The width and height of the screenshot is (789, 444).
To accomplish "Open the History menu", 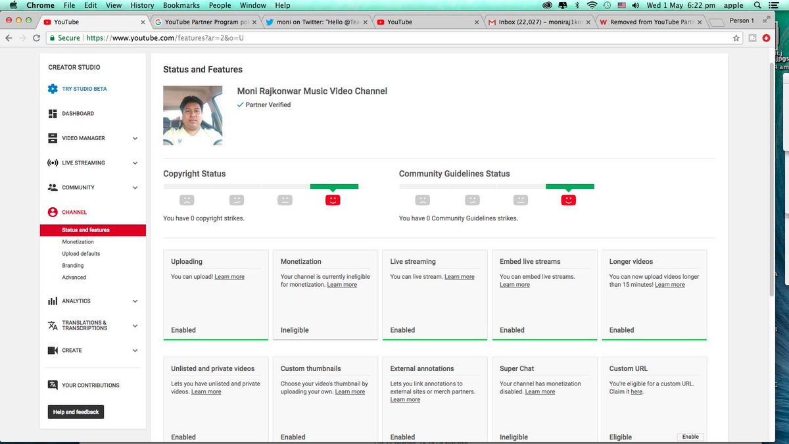I will [x=142, y=5].
